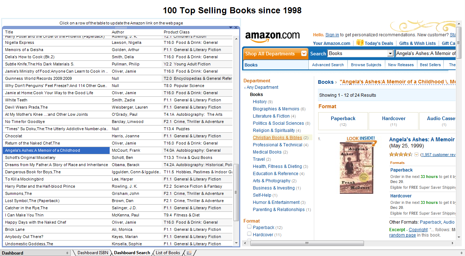The image size is (465, 256).
Task: Select the Memoirs of a Geisha row
Action: coord(118,50)
